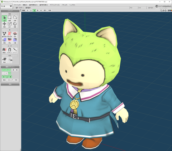
Task: Activate the Move (移動) tool
Action: pyautogui.click(x=5, y=25)
